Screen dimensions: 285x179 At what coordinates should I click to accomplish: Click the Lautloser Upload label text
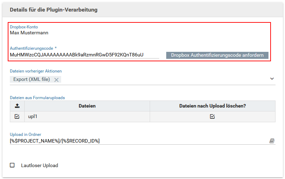pos(39,165)
